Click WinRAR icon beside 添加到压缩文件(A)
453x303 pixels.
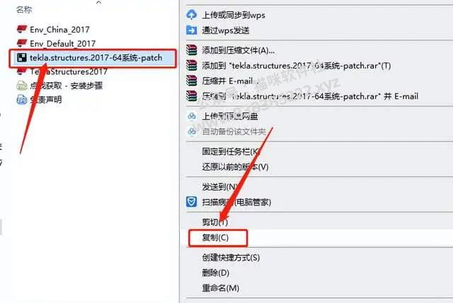(192, 50)
